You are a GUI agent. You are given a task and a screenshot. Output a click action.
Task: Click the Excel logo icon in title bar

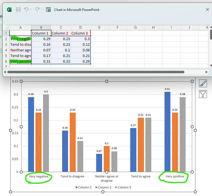[x=9, y=10]
